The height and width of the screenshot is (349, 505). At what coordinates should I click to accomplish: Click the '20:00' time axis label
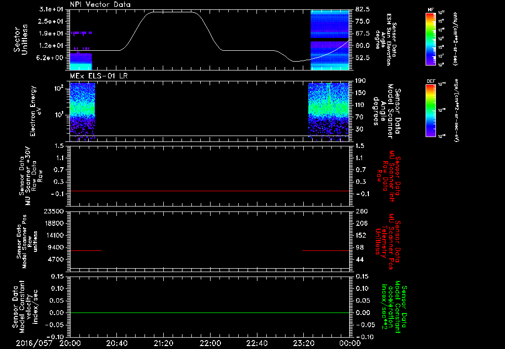pyautogui.click(x=70, y=344)
